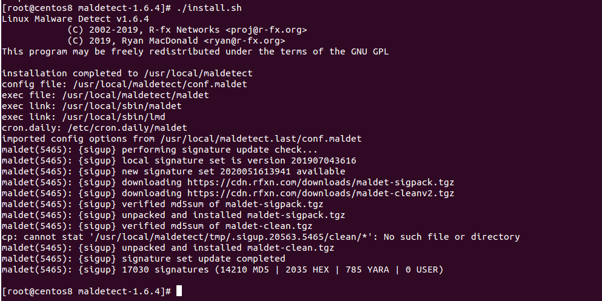The width and height of the screenshot is (602, 301).
Task: Click the config file path /usr/local/maldetect/conf.maldet
Action: pos(160,84)
